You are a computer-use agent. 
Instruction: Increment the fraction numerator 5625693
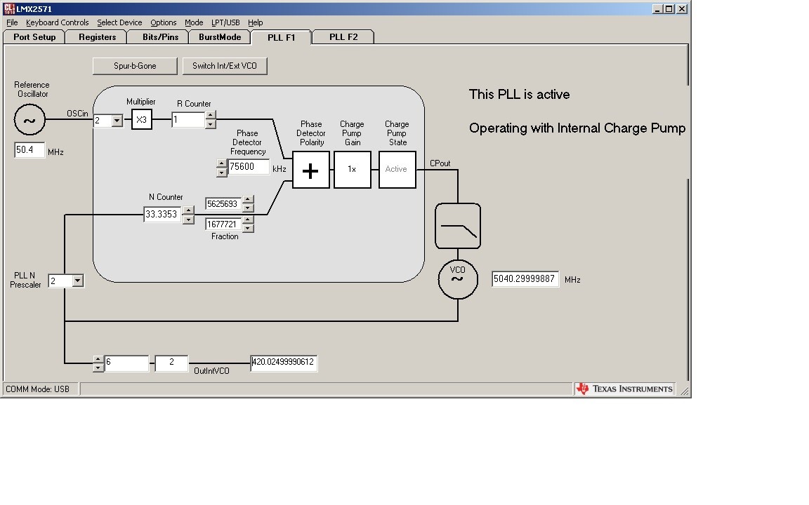[248, 199]
